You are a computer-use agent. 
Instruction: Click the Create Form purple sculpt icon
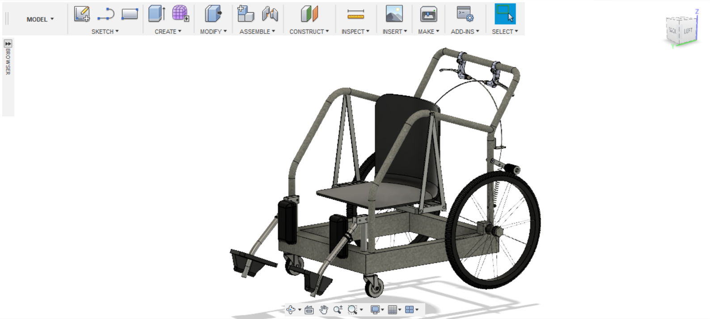pos(180,14)
